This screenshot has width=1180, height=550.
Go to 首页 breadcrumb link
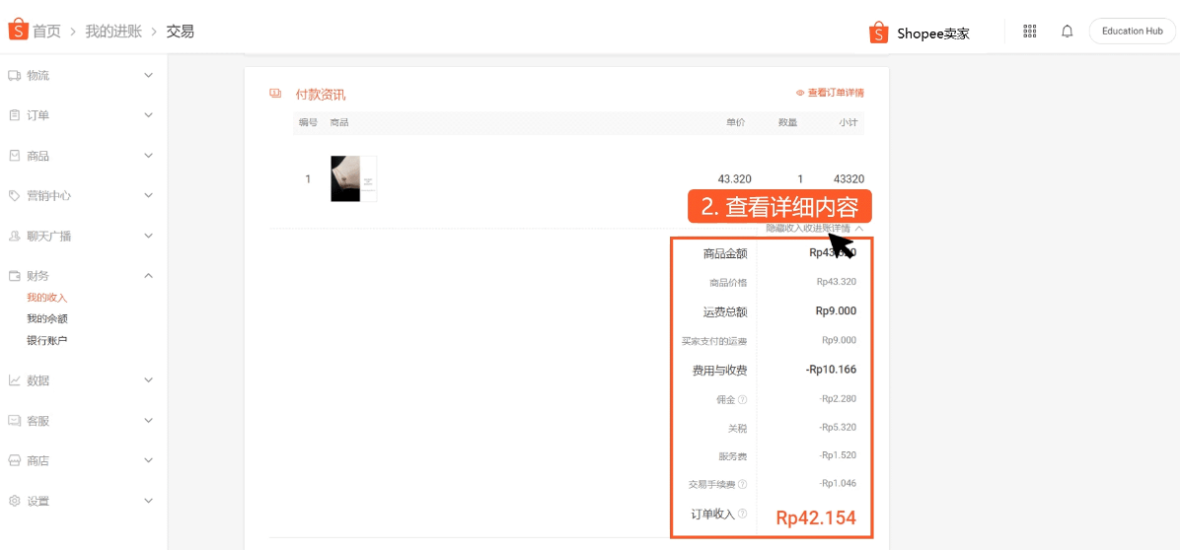pyautogui.click(x=46, y=32)
